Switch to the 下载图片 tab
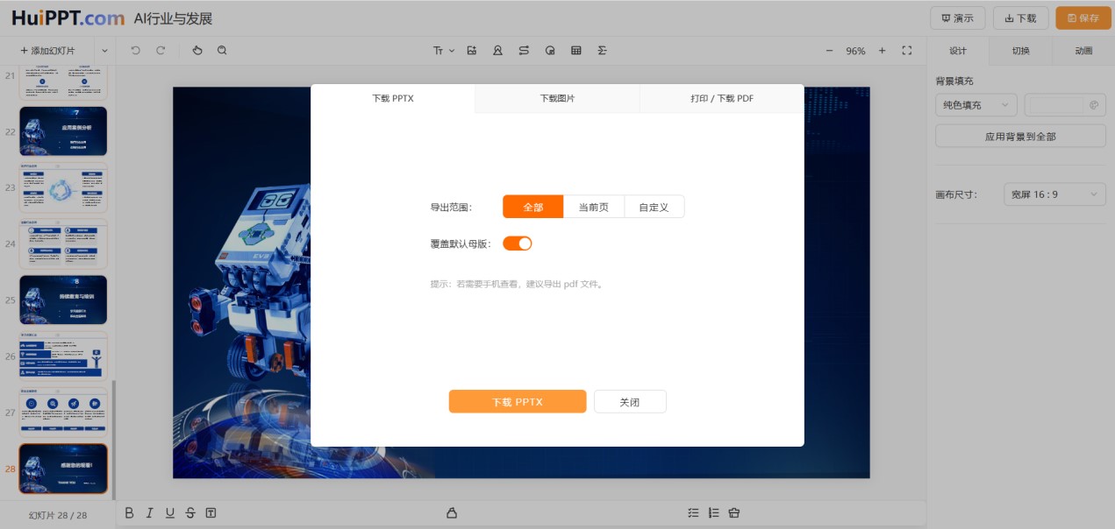This screenshot has height=529, width=1115. (557, 99)
